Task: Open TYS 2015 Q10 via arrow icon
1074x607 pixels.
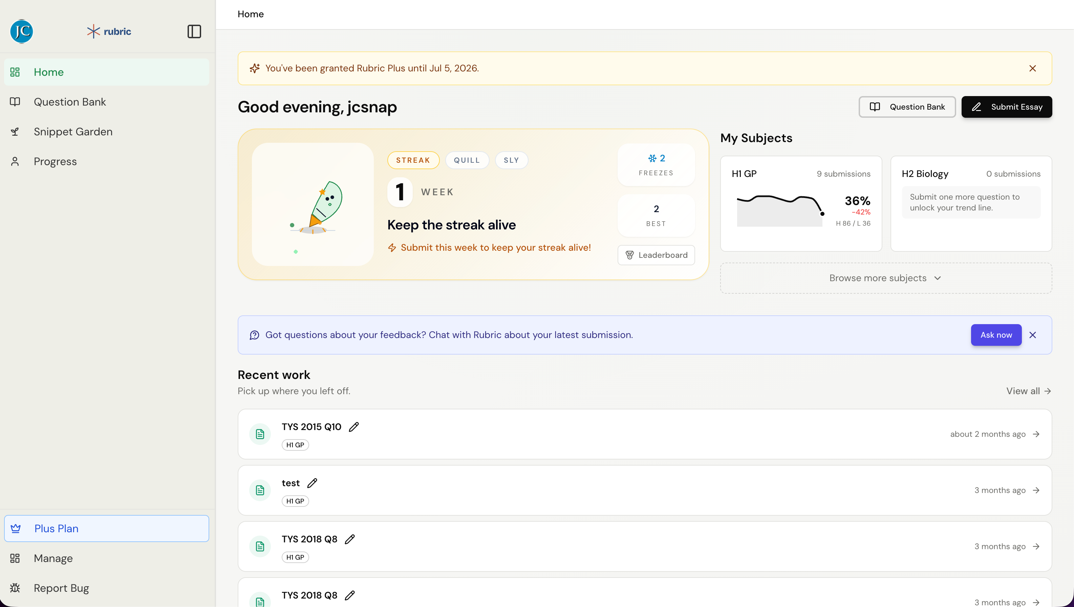Action: tap(1036, 434)
